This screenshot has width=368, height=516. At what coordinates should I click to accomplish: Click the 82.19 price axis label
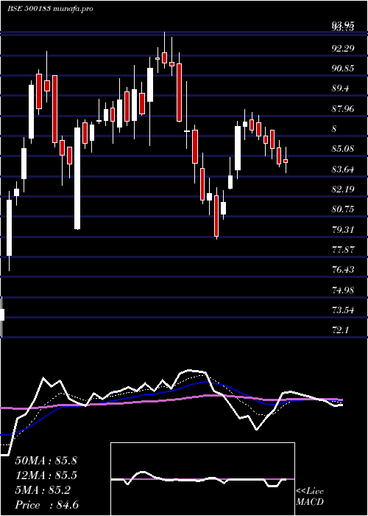(x=343, y=189)
